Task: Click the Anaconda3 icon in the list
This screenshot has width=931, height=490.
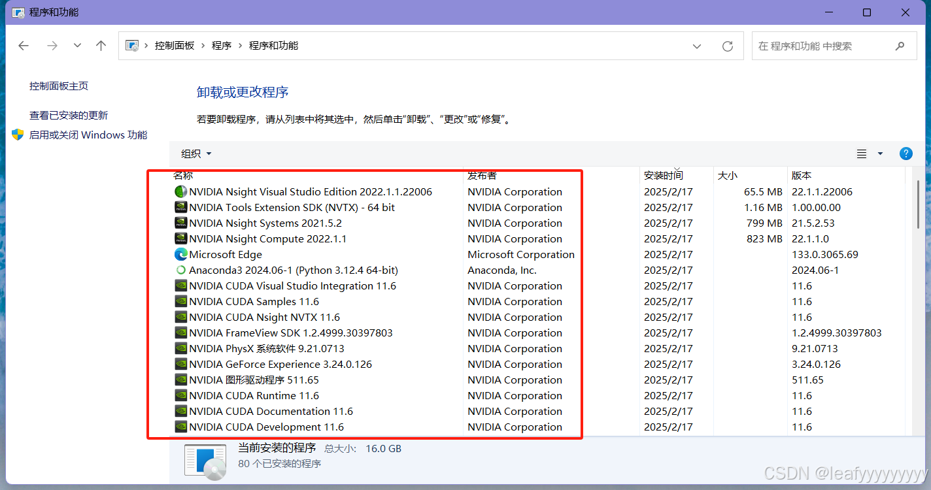Action: pyautogui.click(x=181, y=270)
